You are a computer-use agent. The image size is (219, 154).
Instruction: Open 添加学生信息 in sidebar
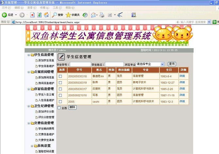pyautogui.click(x=46, y=60)
